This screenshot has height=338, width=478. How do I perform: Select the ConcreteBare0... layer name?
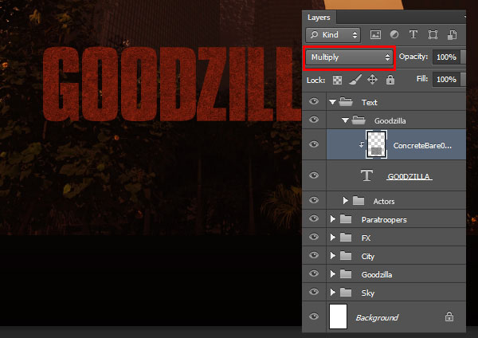[422, 146]
